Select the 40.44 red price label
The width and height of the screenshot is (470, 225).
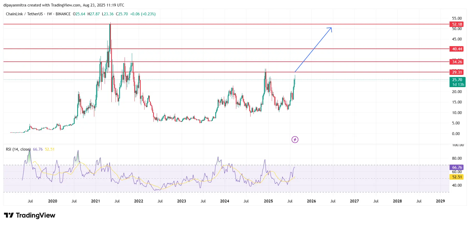tap(457, 49)
